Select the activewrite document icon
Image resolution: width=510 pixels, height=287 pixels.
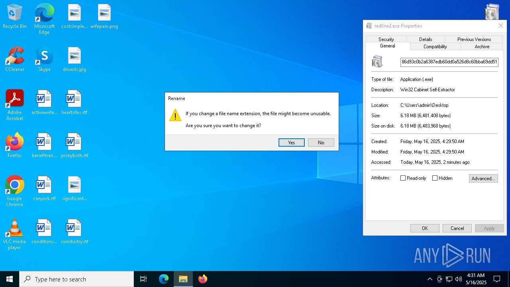tap(44, 102)
